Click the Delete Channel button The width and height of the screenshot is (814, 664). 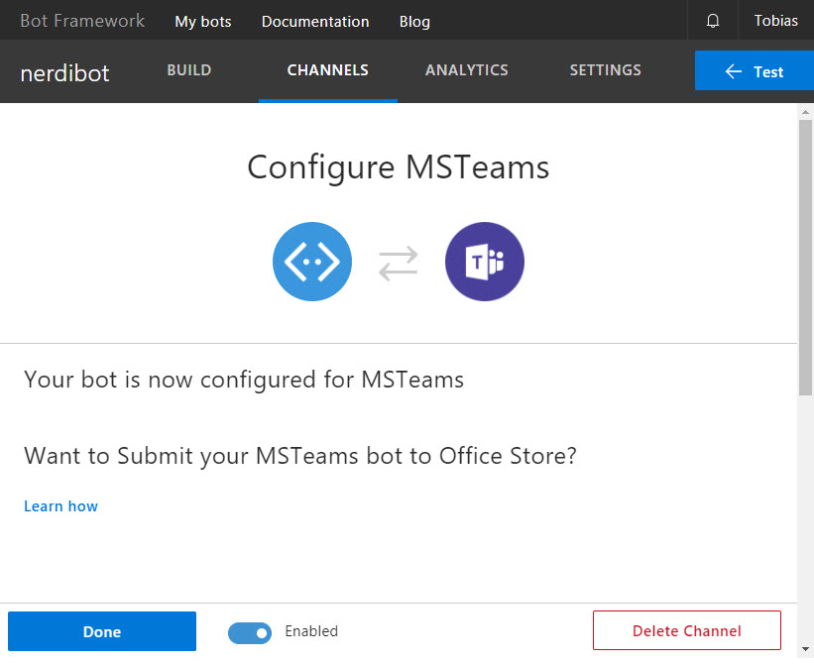[687, 630]
